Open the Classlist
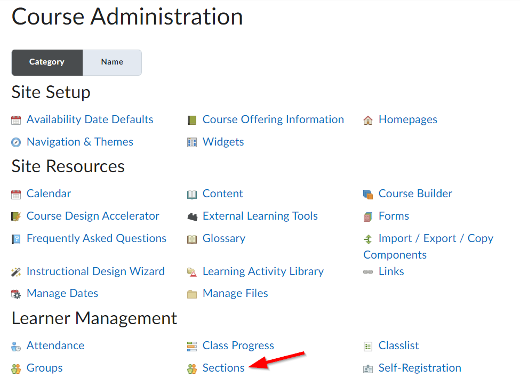 398,345
